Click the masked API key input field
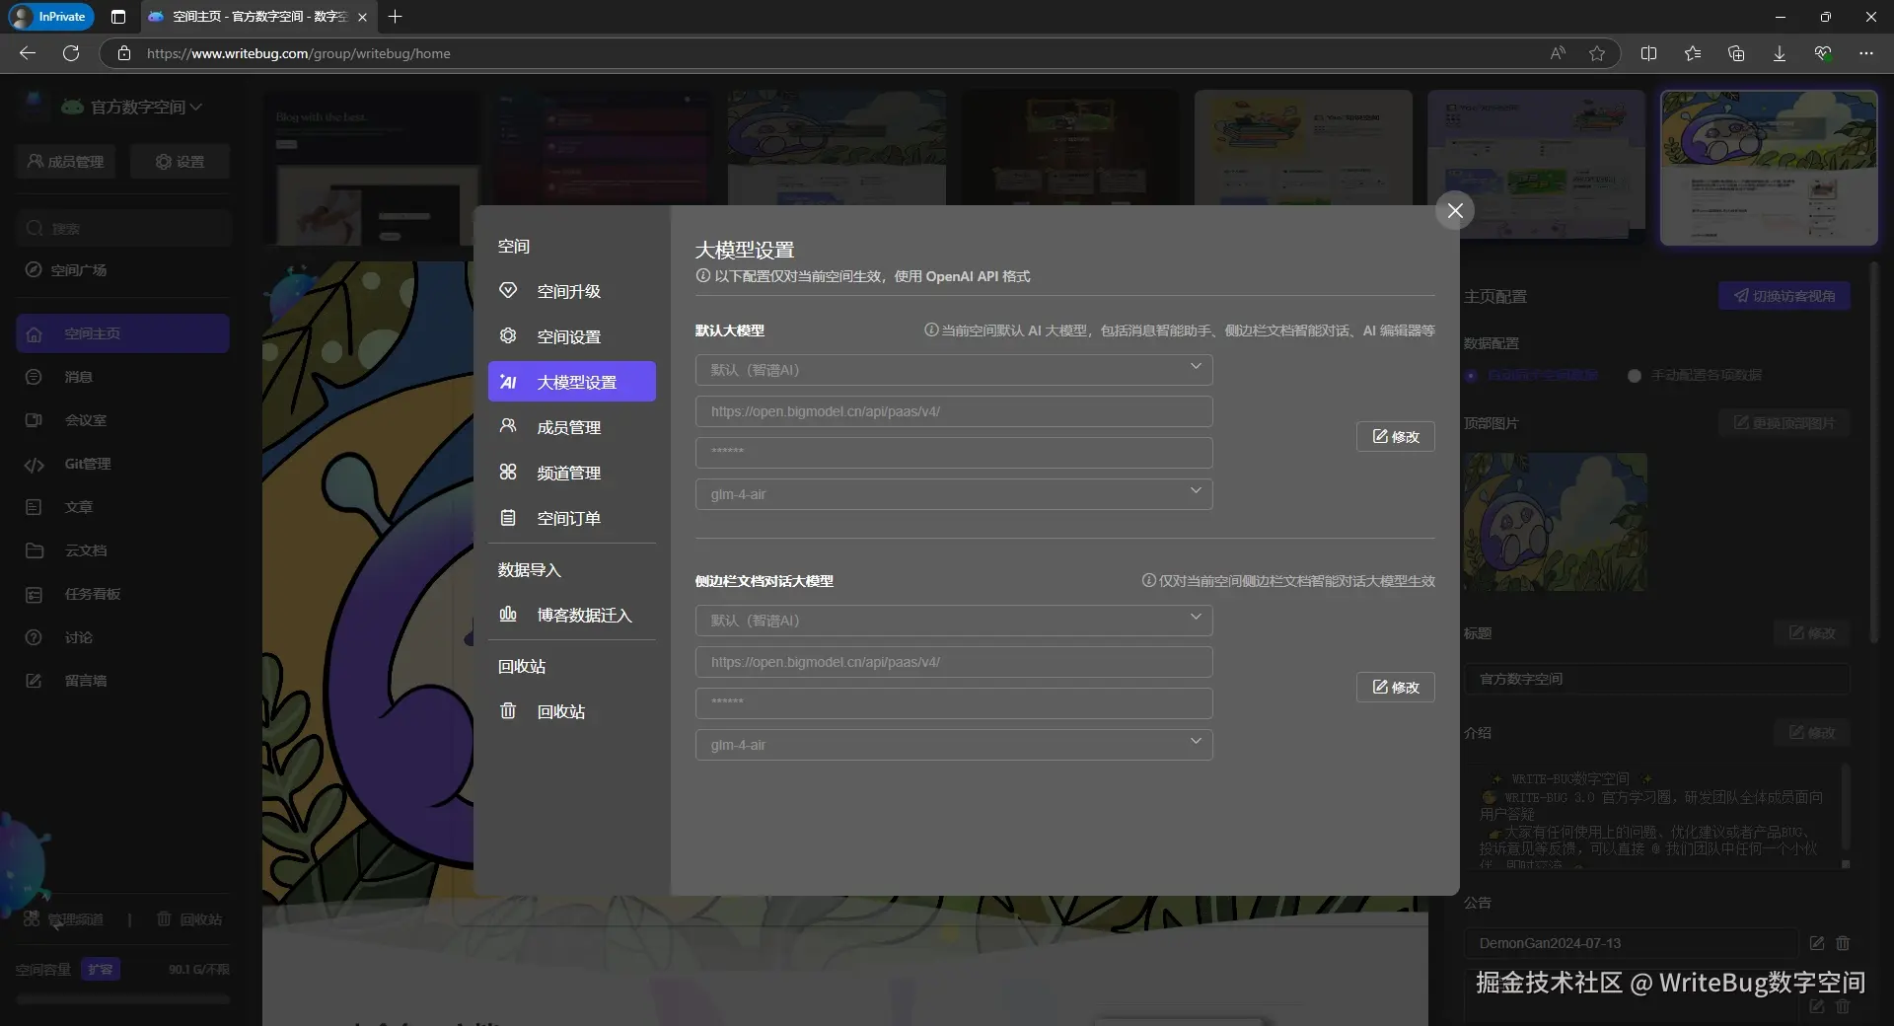1894x1026 pixels. coord(953,452)
